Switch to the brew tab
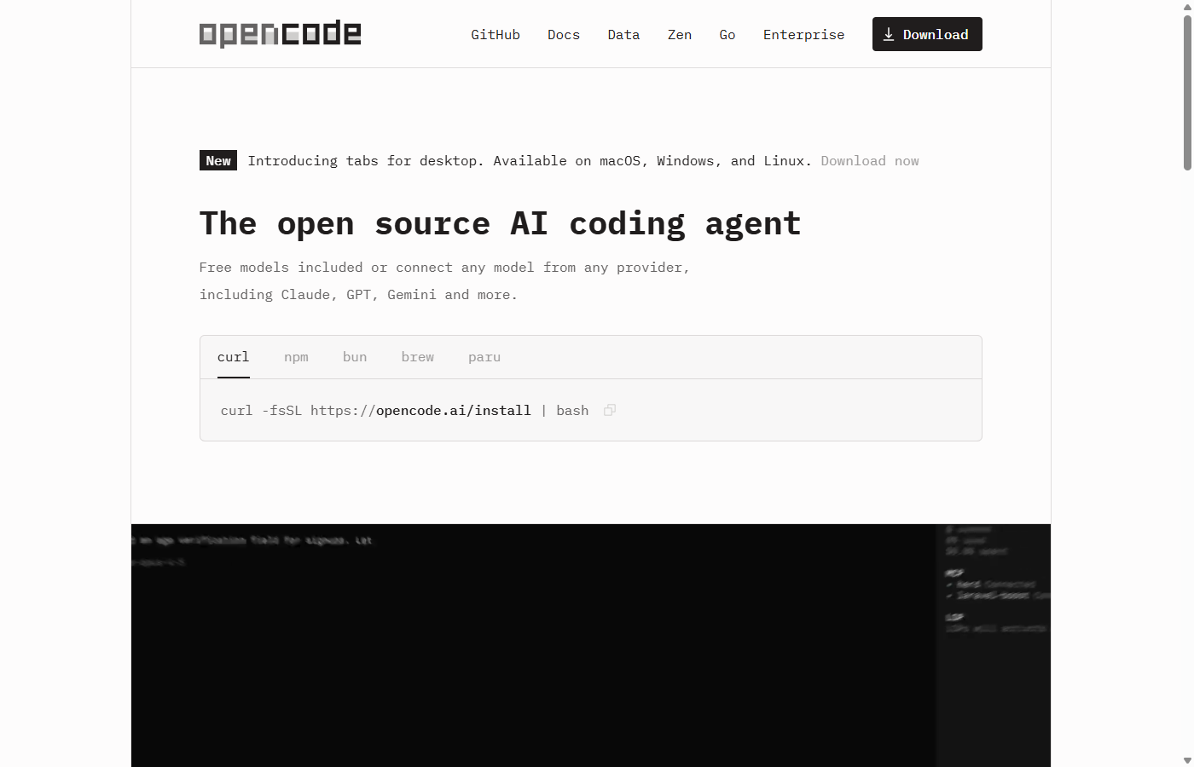The height and width of the screenshot is (767, 1194). click(418, 357)
